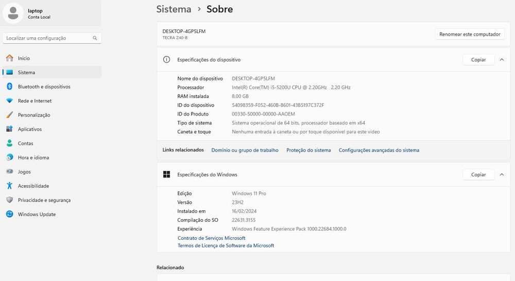The image size is (515, 281).
Task: Click the Personalização paintbrush icon
Action: pyautogui.click(x=9, y=114)
